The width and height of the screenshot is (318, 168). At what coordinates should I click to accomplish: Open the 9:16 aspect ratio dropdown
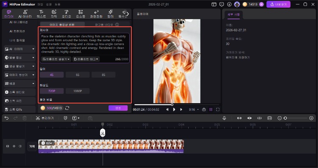pos(194,109)
